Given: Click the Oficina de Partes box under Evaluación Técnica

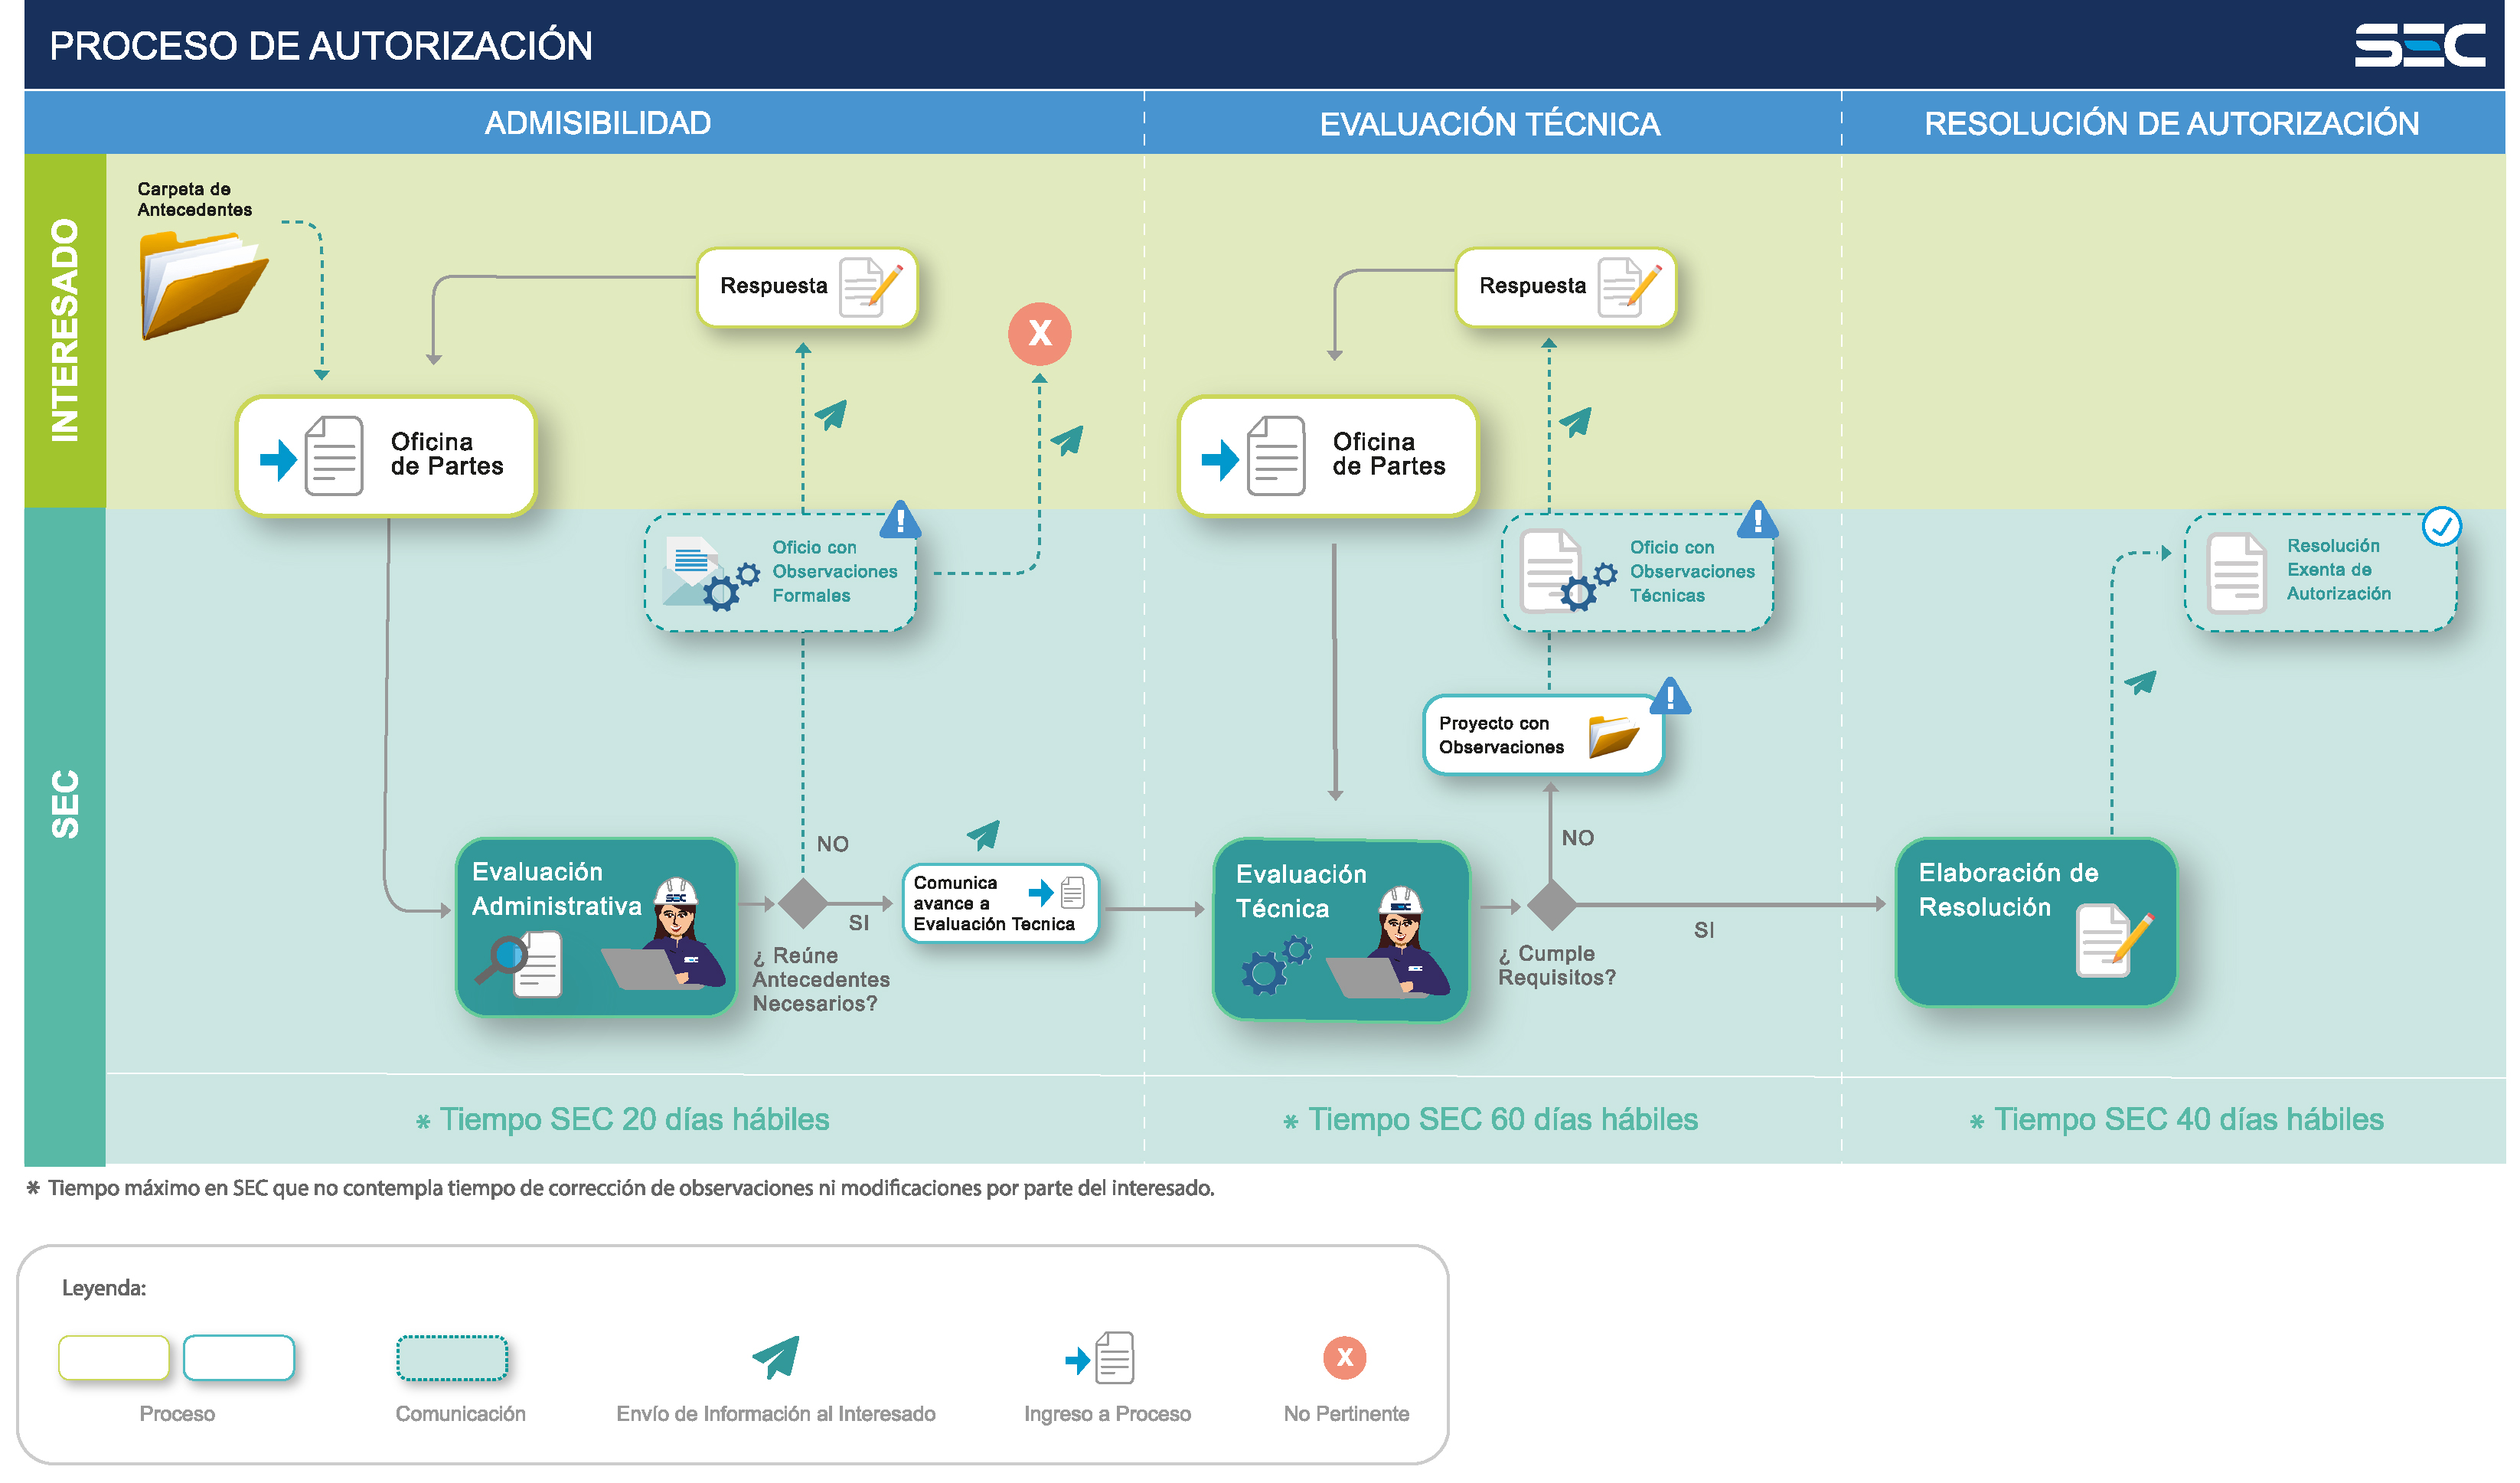Looking at the screenshot, I should click(1328, 456).
